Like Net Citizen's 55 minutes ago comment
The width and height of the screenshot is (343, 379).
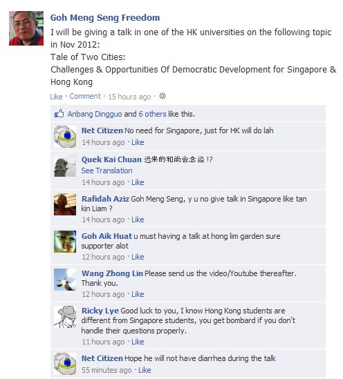(x=145, y=370)
